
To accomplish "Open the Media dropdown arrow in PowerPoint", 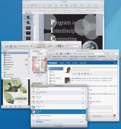I will pyautogui.click(x=77, y=5).
